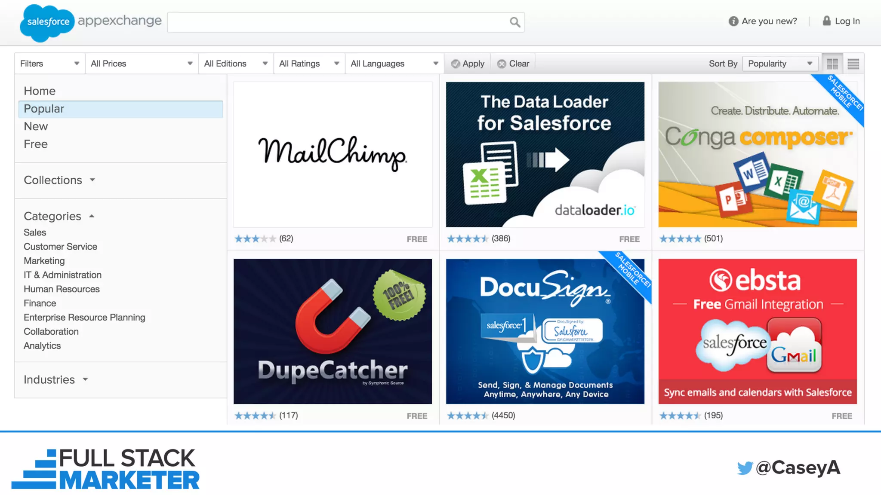Open the Marketing category link

pyautogui.click(x=44, y=261)
